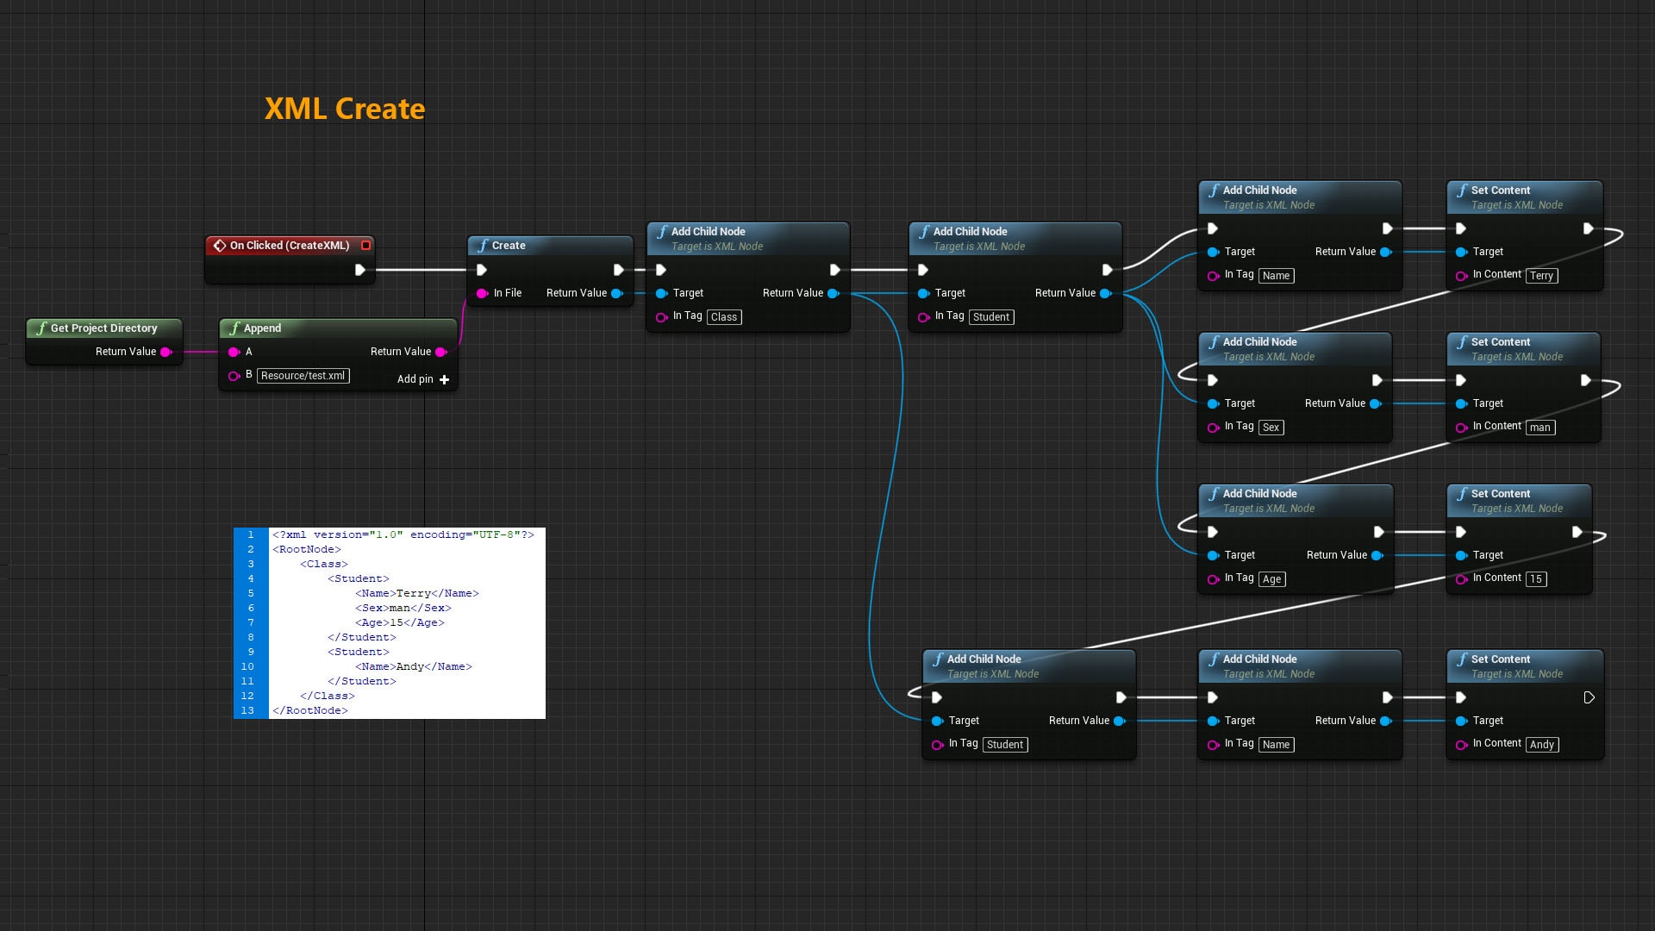Click the f icon on Set Content with Terry
The image size is (1655, 931).
[1462, 190]
